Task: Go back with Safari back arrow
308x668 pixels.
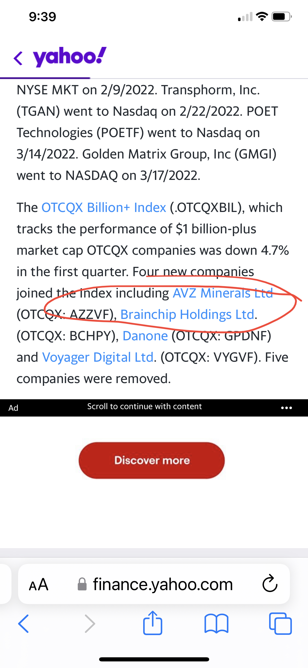Action: pyautogui.click(x=24, y=624)
